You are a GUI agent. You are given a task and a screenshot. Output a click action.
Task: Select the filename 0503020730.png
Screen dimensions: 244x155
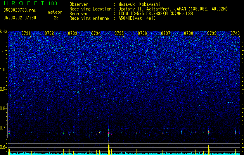point(20,10)
